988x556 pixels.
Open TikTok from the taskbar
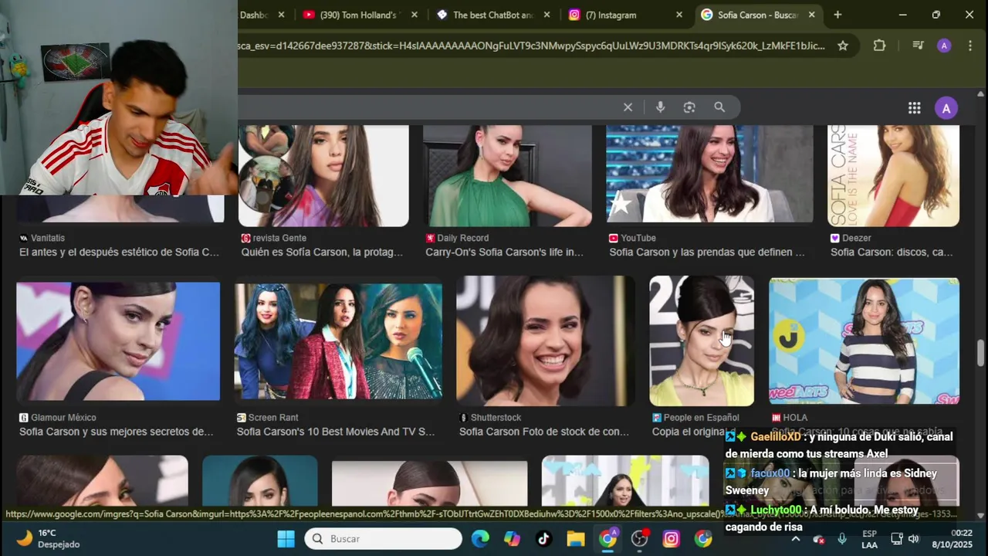coord(544,538)
